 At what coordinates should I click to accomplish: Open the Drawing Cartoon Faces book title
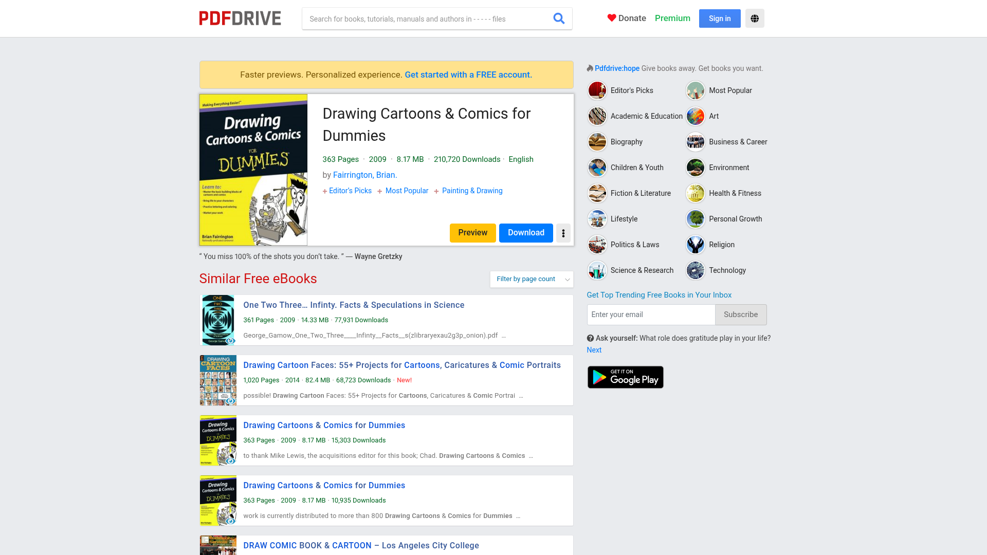402,365
